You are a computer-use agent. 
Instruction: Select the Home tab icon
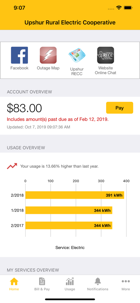tap(14, 281)
